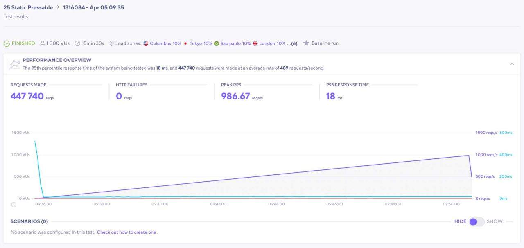
Task: Expand remaining load zones via ...(6)
Action: pos(292,43)
